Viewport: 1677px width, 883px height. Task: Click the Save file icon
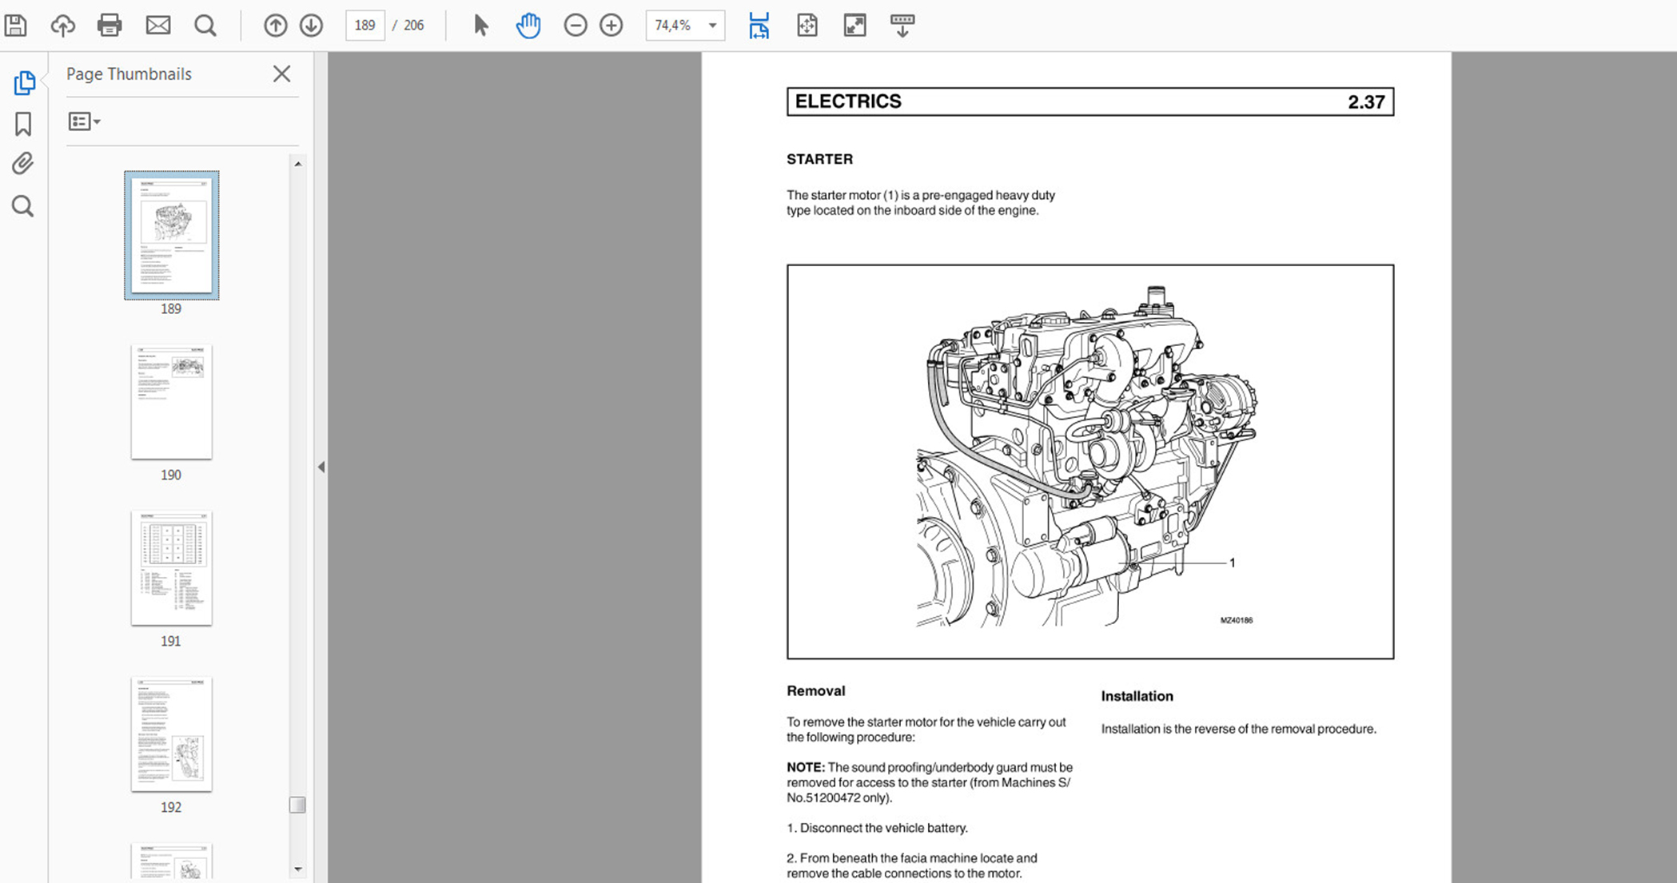[16, 26]
